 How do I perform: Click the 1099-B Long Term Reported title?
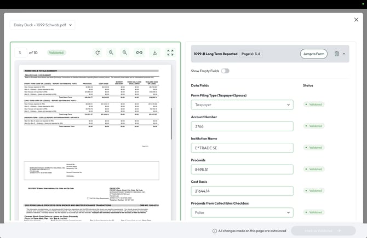coord(216,54)
